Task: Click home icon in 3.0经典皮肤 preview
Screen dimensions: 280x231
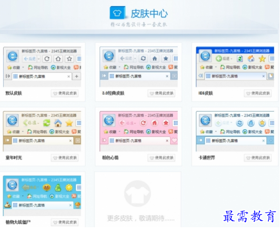Action: (x=155, y=58)
